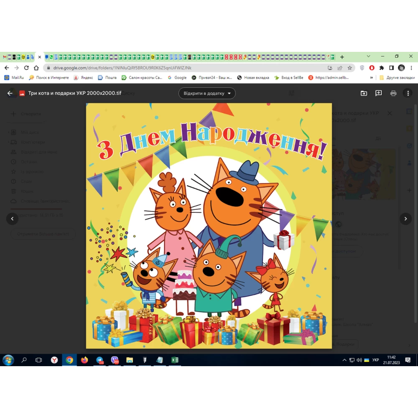Open the 'Поиск в Интернете' bookmark
Screen dimensions: 418x418
click(x=49, y=78)
